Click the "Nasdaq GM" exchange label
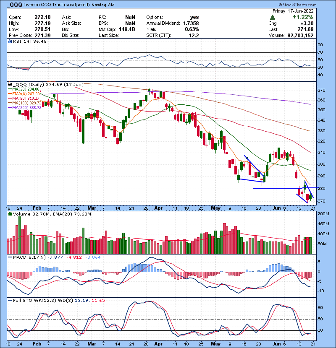Viewport: 336px width, 348px height. [x=103, y=5]
